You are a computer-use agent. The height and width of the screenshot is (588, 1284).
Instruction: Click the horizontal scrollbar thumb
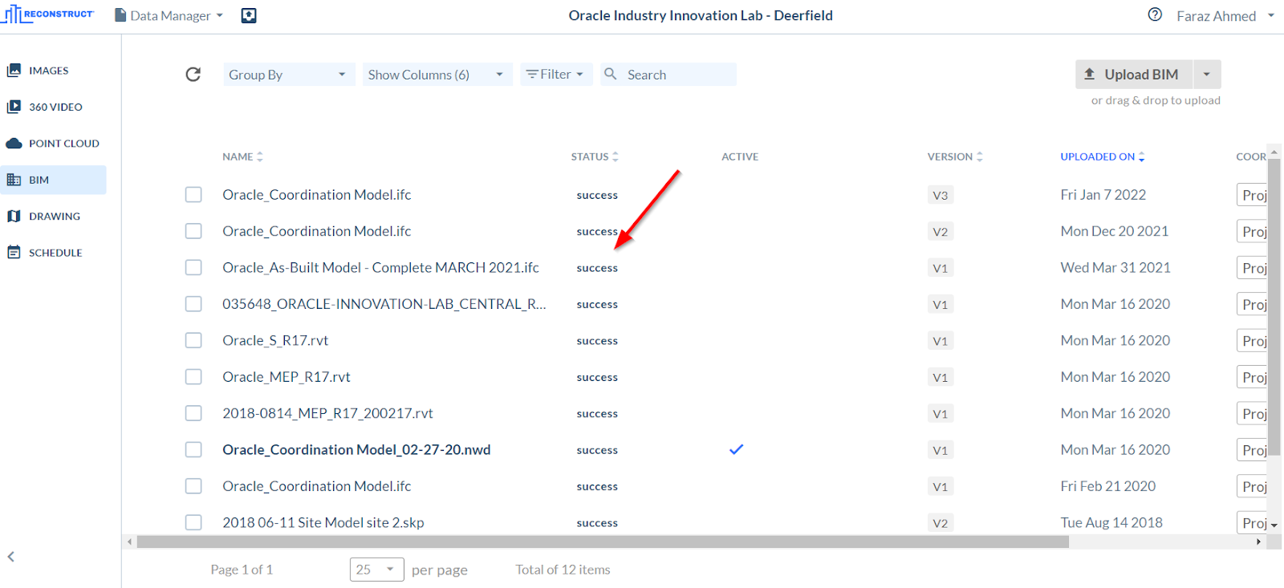pyautogui.click(x=603, y=541)
